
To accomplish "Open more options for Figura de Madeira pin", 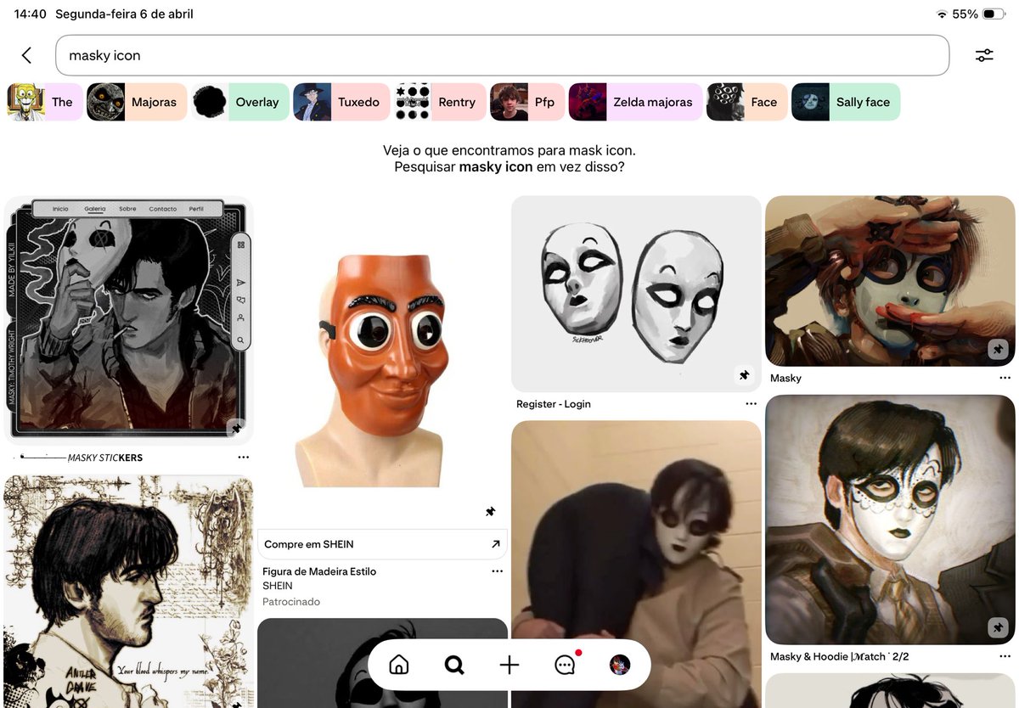I will (498, 571).
